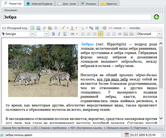Align text to the left
The image size is (166, 138).
(x=83, y=34)
